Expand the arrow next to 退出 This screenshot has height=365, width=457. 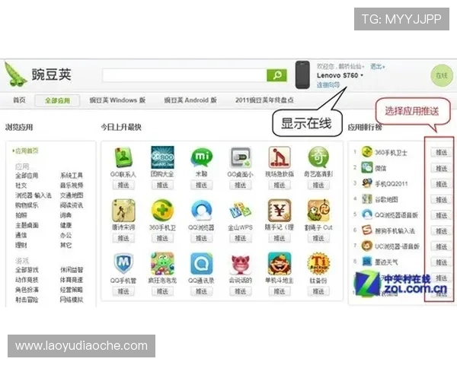pos(384,67)
